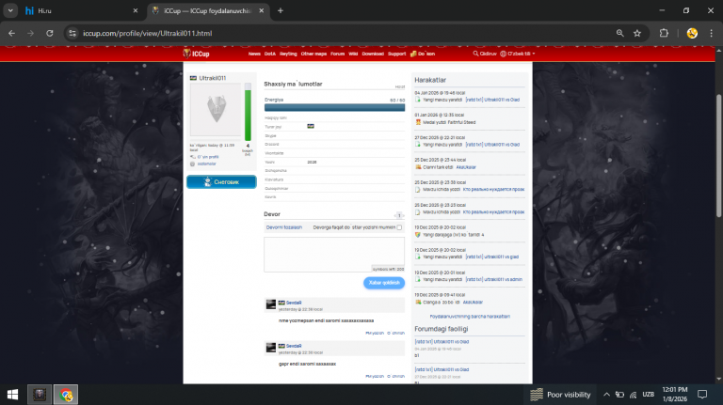
Task: Reply by PM to first SevdaR comment
Action: 375,333
